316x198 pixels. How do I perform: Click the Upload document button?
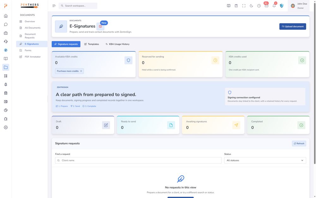click(293, 27)
